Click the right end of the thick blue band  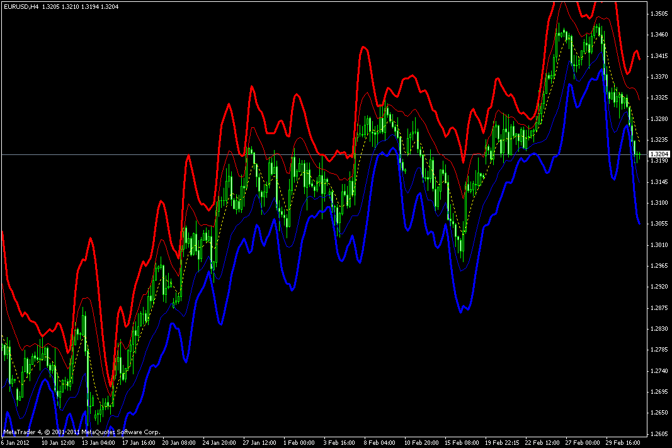[x=639, y=222]
